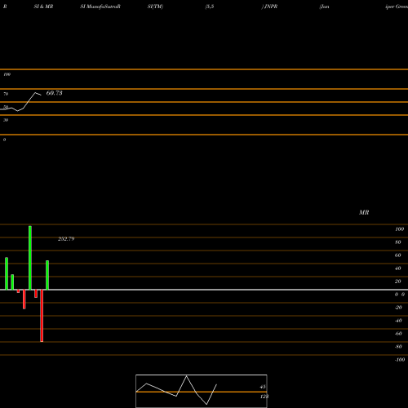The width and height of the screenshot is (408, 408).
Task: Click the 100 label on the MR axis
Action: (x=399, y=229)
